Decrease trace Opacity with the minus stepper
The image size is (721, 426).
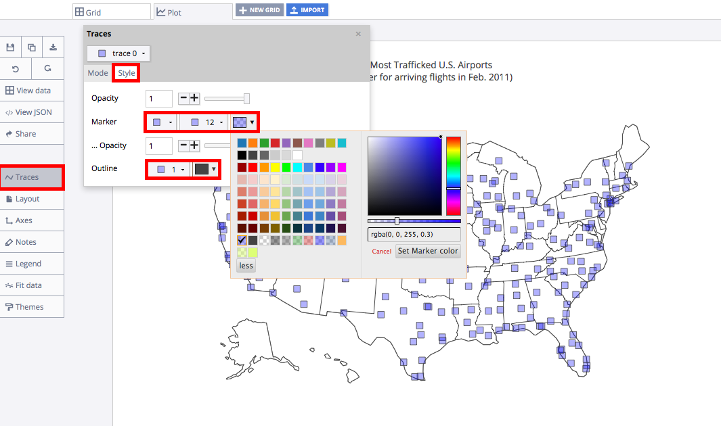pos(183,98)
